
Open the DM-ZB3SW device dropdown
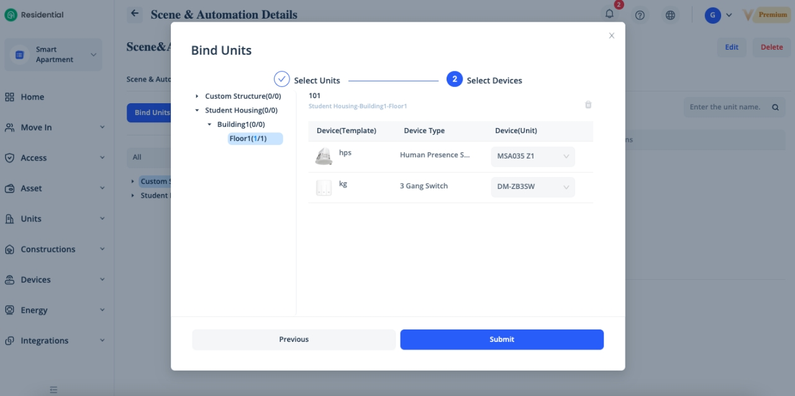coord(533,187)
